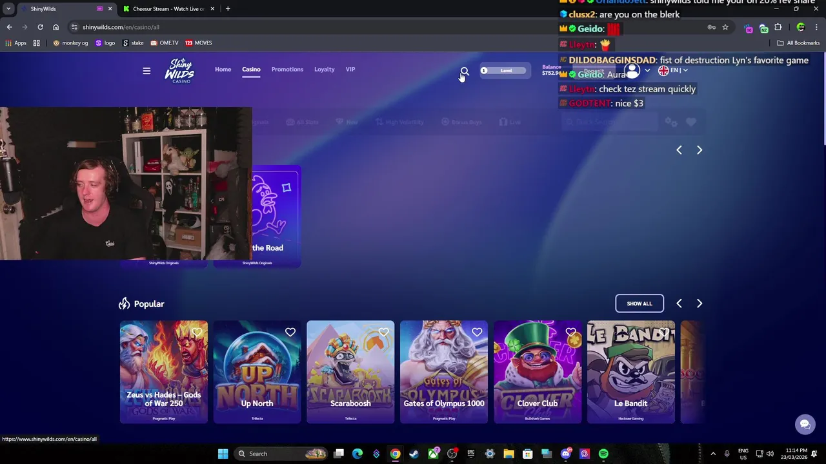Open the Loyalty nav item
Screen dimensions: 826x464
pos(324,70)
